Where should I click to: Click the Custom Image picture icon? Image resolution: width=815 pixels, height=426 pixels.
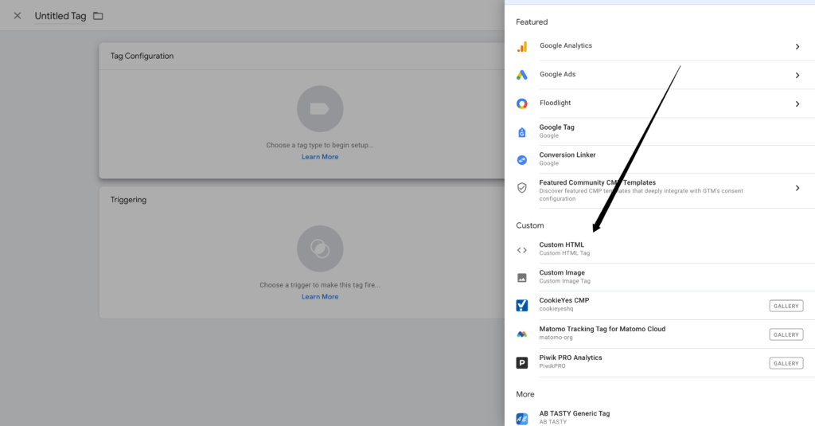tap(522, 277)
